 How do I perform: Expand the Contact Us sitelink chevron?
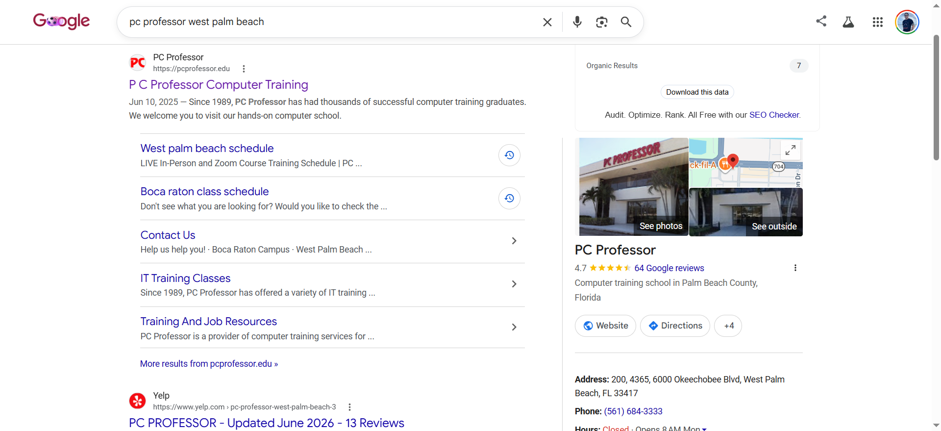pyautogui.click(x=514, y=241)
